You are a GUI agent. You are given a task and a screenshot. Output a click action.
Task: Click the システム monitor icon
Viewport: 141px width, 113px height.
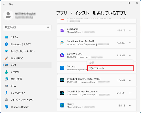(6, 37)
